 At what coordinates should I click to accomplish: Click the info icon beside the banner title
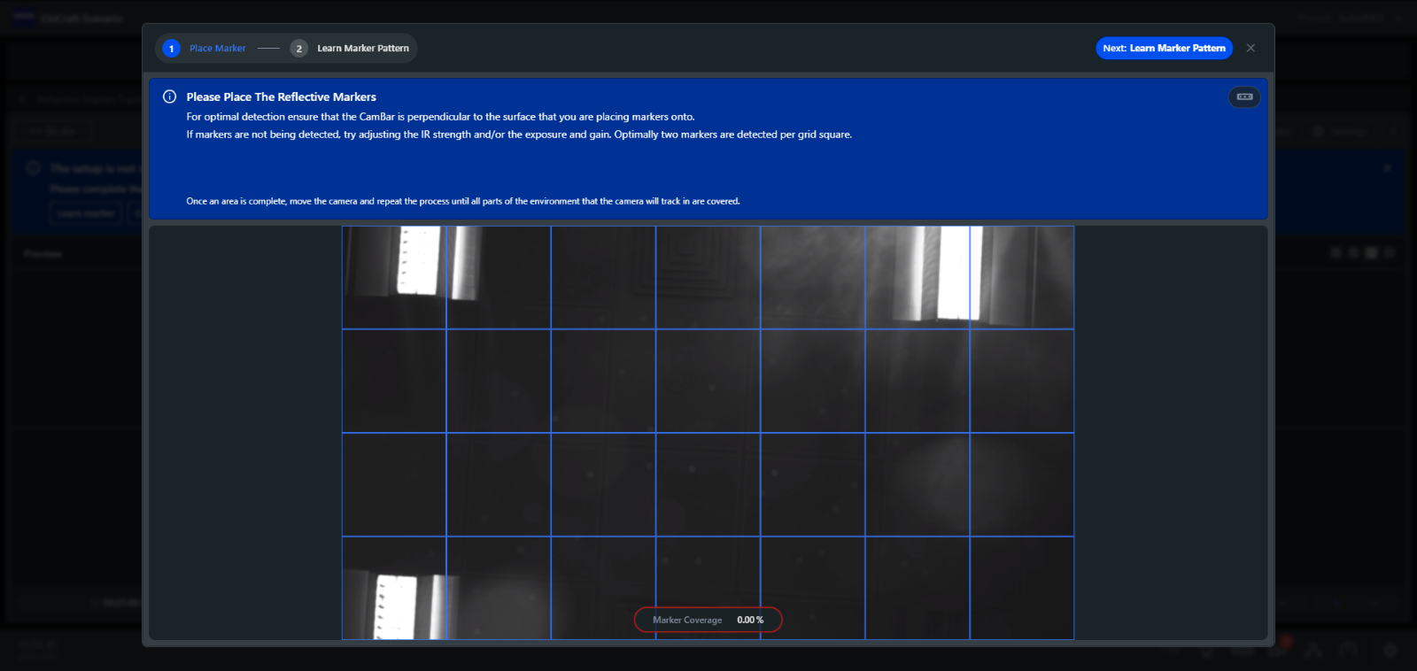[169, 96]
